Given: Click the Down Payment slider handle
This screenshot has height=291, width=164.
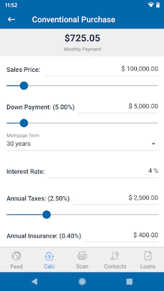Looking at the screenshot, I should tap(24, 123).
